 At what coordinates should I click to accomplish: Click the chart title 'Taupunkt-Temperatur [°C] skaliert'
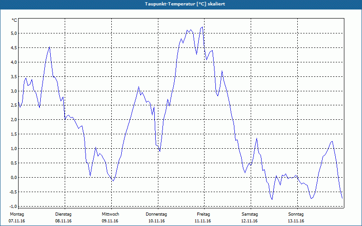pos(185,4)
